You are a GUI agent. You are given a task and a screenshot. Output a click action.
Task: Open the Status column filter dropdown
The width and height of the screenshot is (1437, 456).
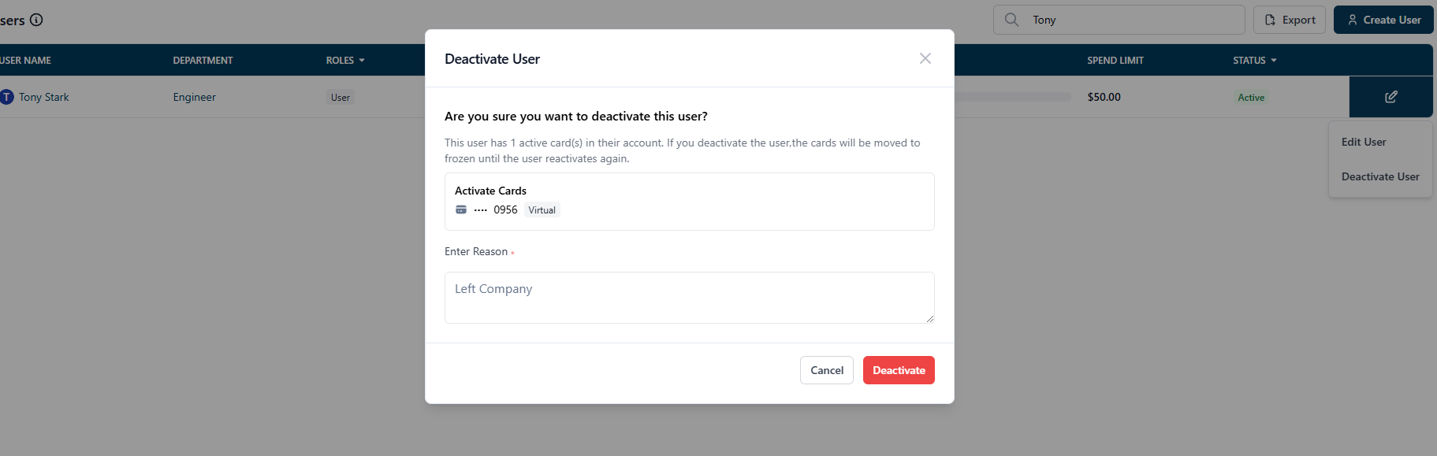click(1274, 61)
